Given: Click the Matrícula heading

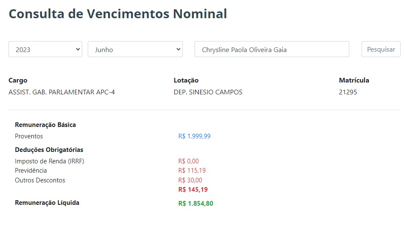Looking at the screenshot, I should [354, 80].
